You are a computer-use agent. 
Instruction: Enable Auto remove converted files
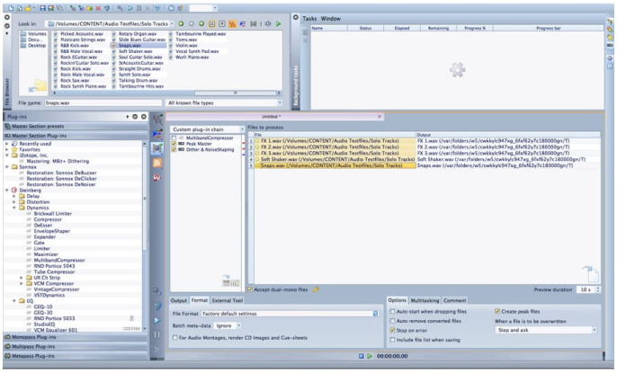coord(392,321)
